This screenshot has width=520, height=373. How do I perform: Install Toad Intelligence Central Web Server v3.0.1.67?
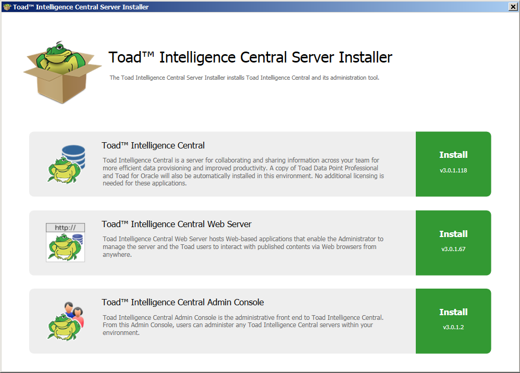click(x=453, y=243)
